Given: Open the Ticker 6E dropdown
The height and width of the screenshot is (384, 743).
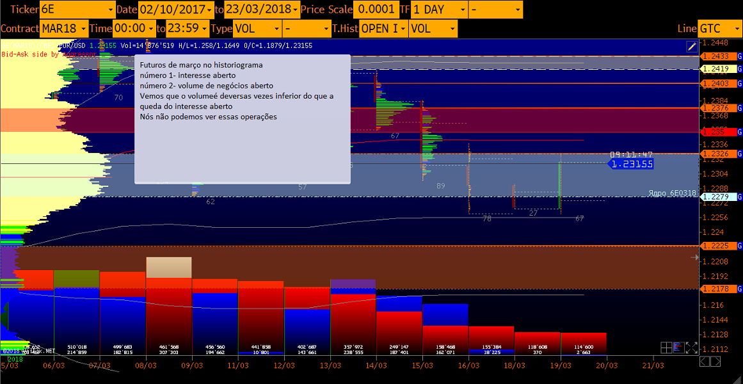Looking at the screenshot, I should point(76,10).
